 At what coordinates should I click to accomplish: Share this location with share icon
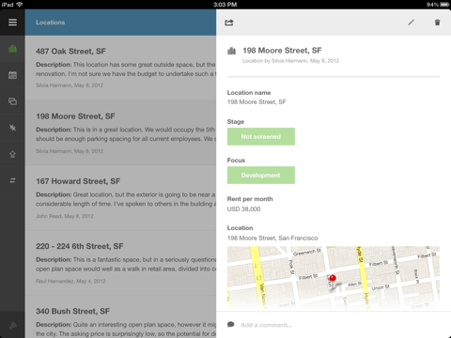(229, 23)
